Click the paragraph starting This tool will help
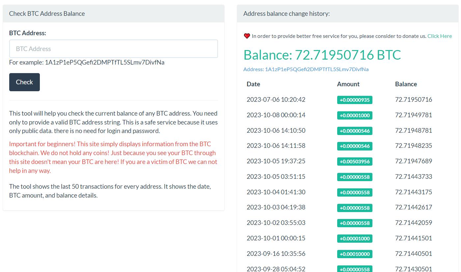The height and width of the screenshot is (272, 461). (113, 122)
